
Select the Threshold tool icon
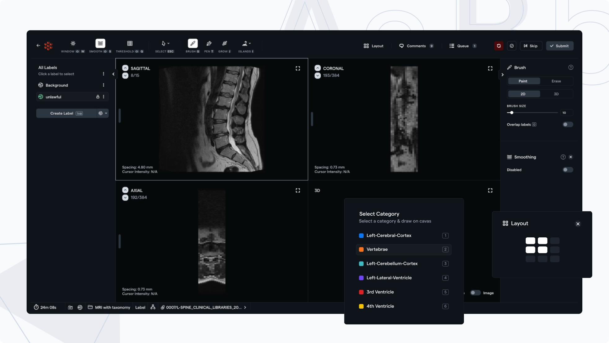coord(130,44)
